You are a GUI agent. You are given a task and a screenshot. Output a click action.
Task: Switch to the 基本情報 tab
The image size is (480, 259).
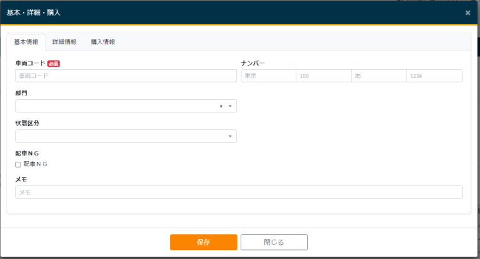(x=26, y=42)
